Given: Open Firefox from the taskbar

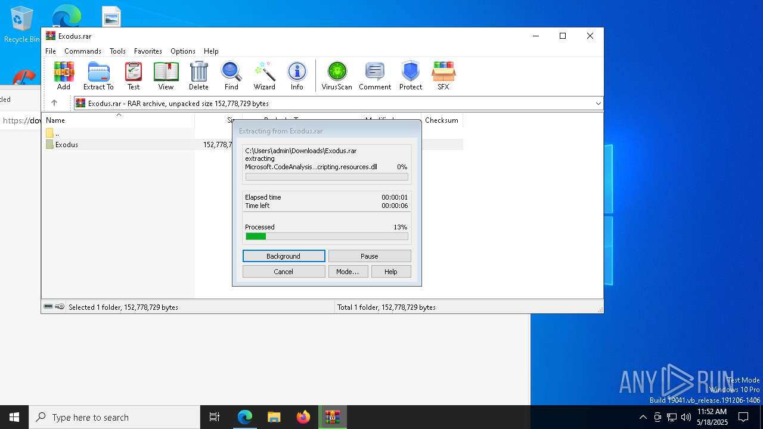Looking at the screenshot, I should tap(303, 417).
